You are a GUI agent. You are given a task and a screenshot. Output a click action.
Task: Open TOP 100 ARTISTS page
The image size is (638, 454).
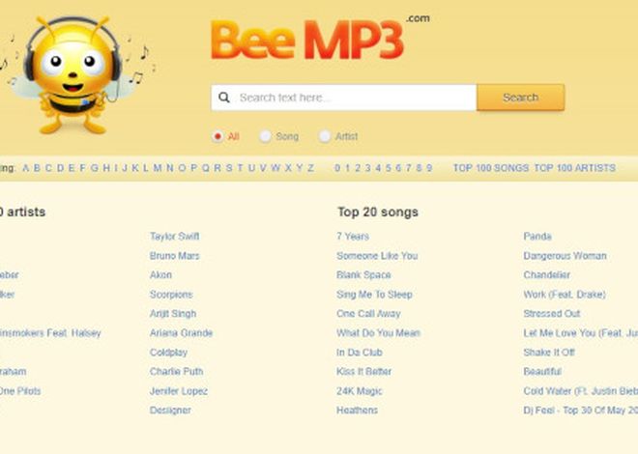tap(574, 168)
